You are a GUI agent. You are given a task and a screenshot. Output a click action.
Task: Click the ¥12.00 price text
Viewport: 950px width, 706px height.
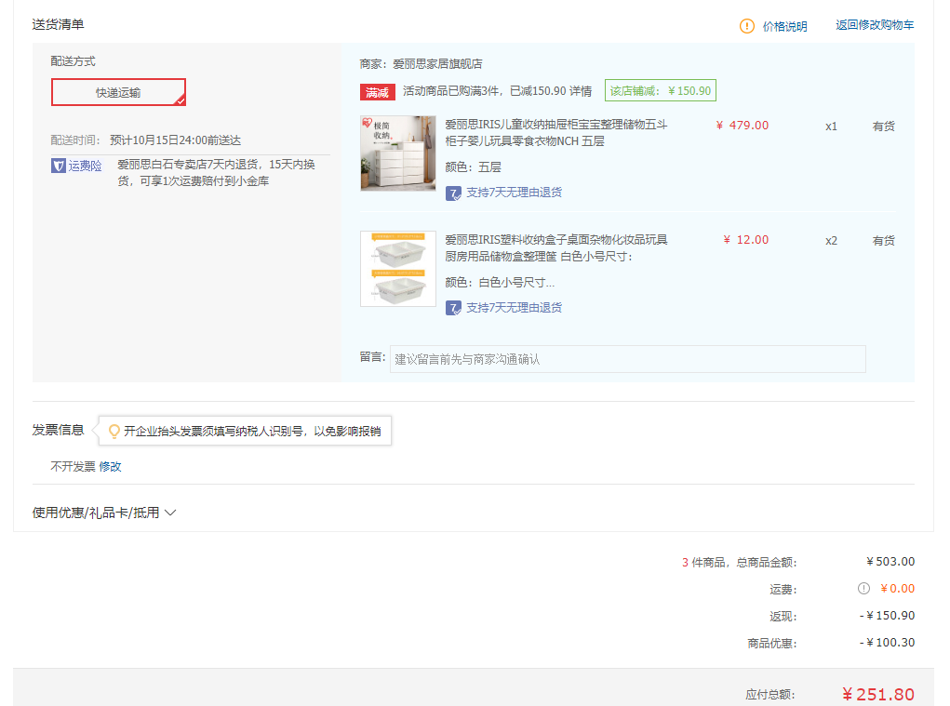coord(746,240)
